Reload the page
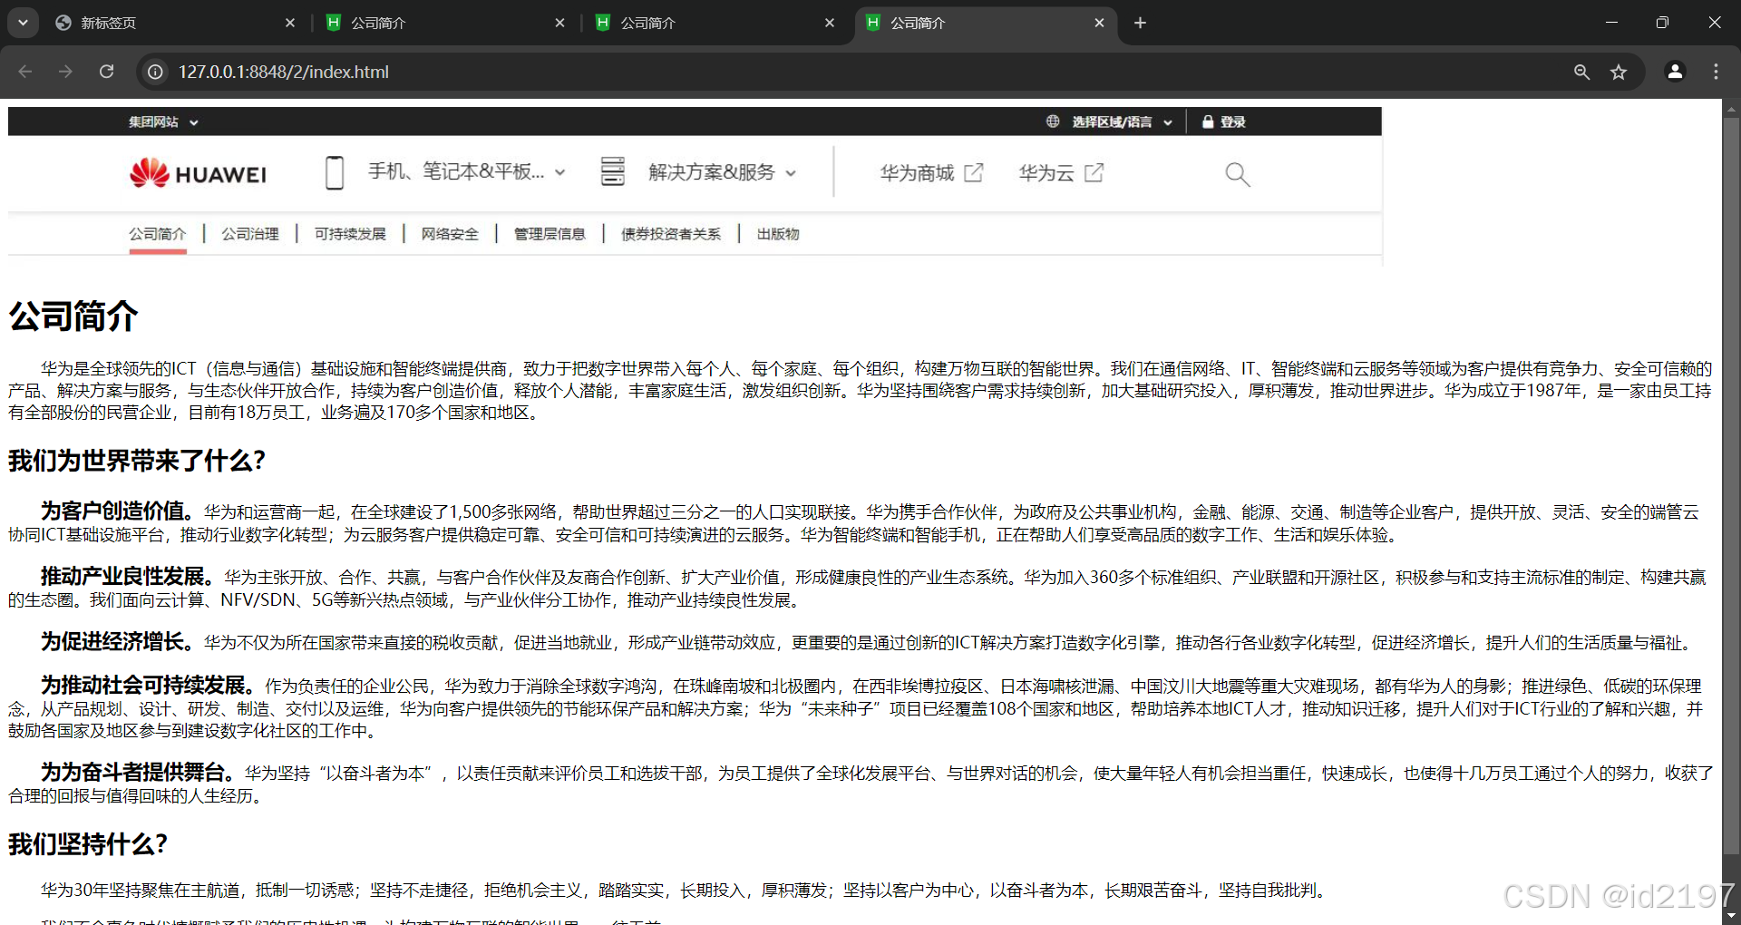 [x=107, y=72]
